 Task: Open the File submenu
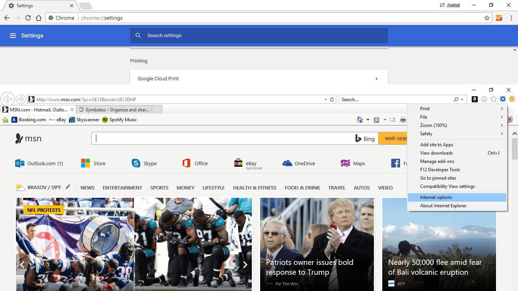457,117
